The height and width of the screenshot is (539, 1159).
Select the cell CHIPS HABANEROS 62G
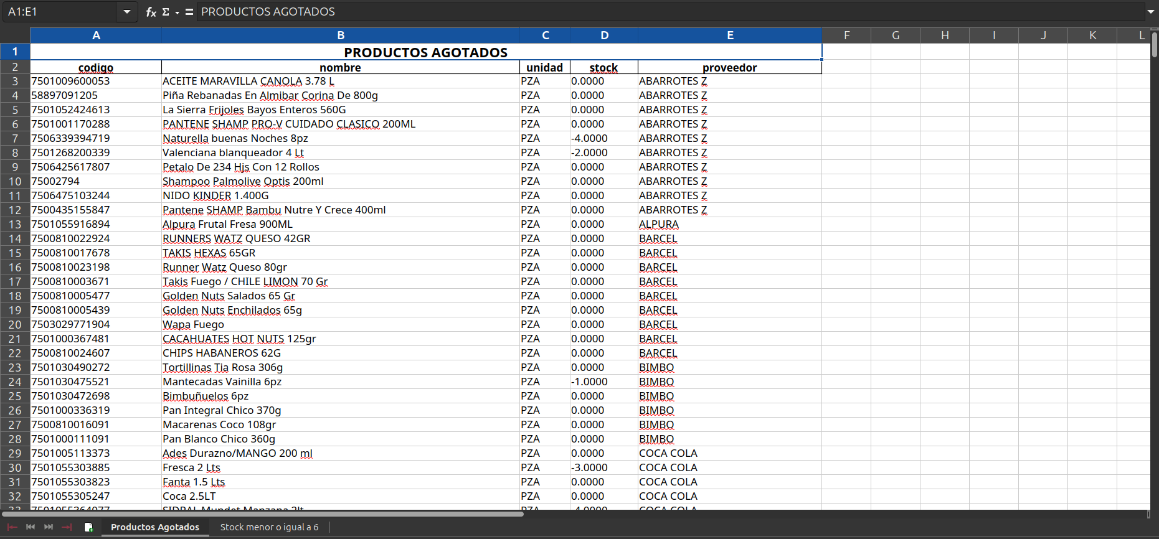[x=341, y=353]
